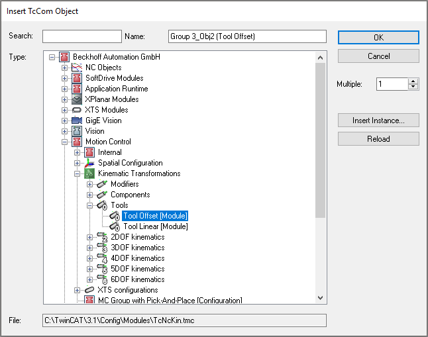Click the tree scrollbar down arrow
The image size is (428, 337).
pos(321,298)
